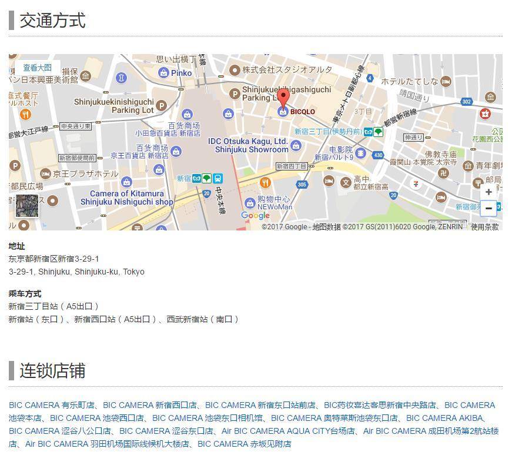The width and height of the screenshot is (512, 455).
Task: Click the 西武新宿站（南口）text
Action: (202, 319)
